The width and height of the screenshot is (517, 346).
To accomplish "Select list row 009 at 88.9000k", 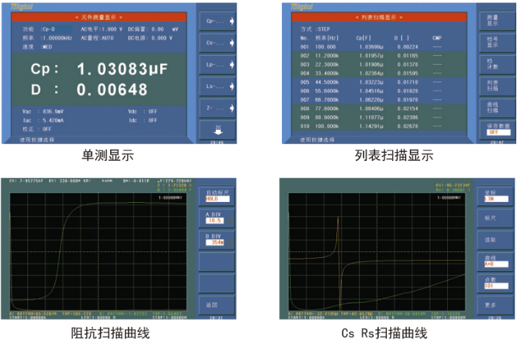I will click(x=378, y=118).
